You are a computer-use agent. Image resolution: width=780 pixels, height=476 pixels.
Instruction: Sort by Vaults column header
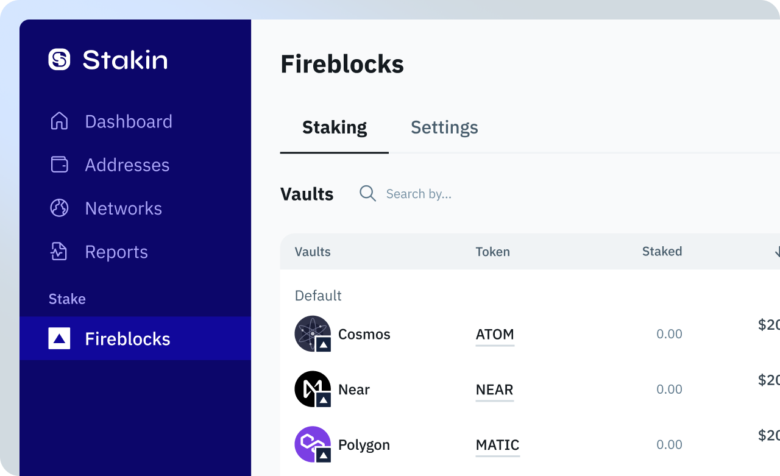click(x=313, y=252)
